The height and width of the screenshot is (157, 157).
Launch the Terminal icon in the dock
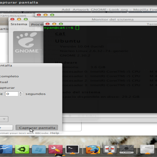(x=72, y=149)
